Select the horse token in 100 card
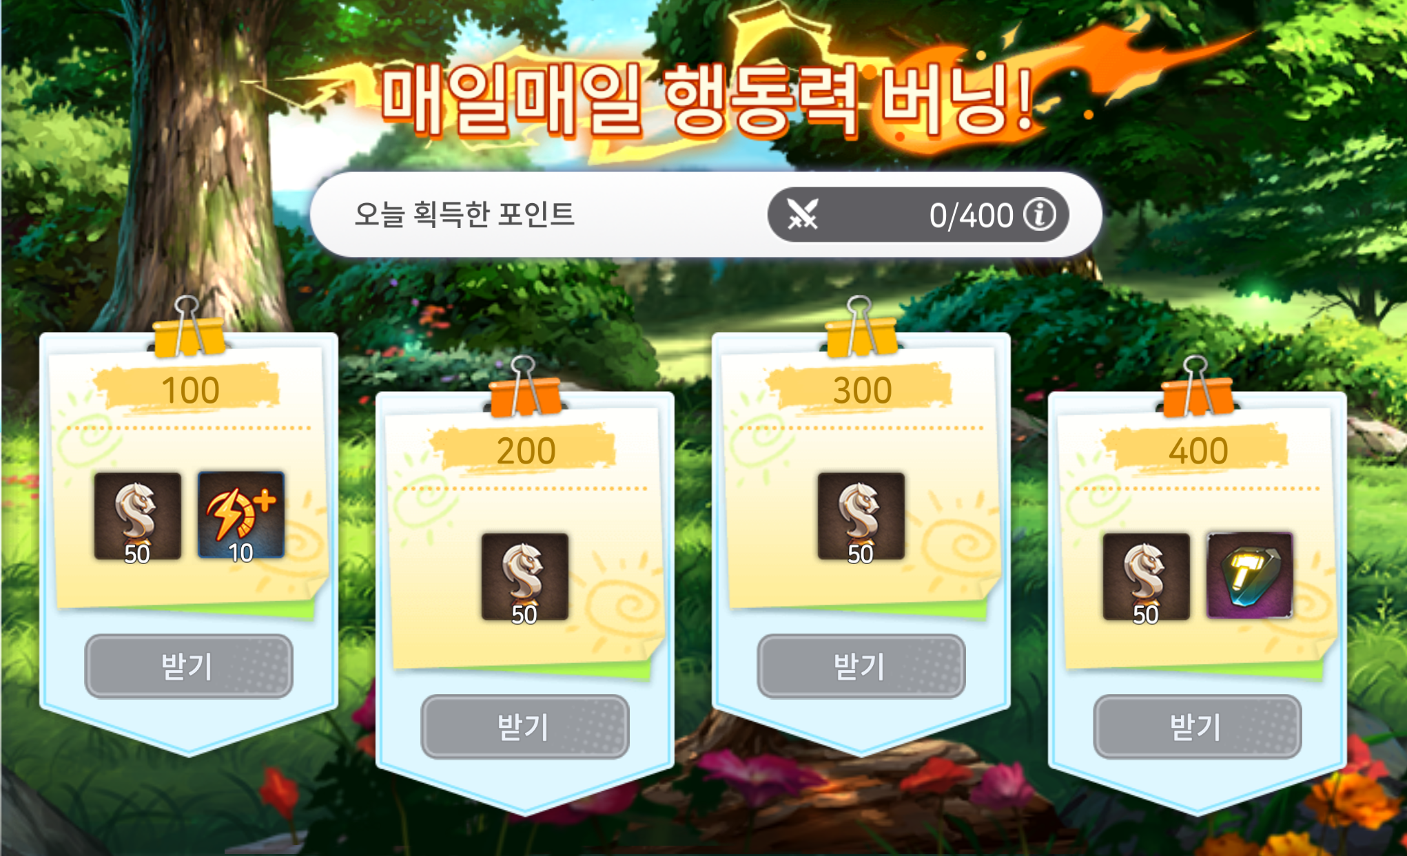This screenshot has width=1407, height=856. pos(138,516)
